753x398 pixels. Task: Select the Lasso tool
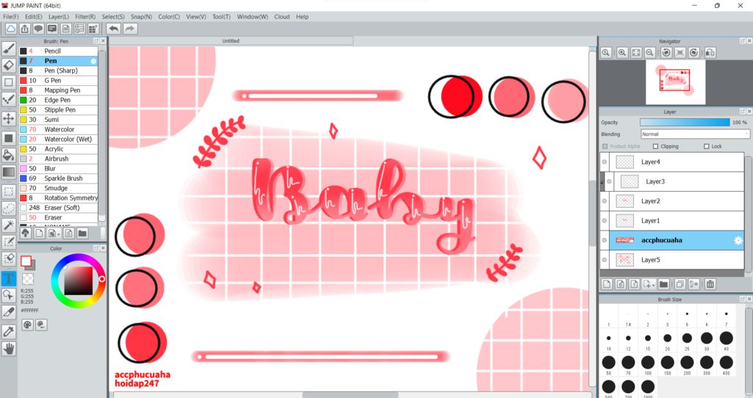[9, 209]
